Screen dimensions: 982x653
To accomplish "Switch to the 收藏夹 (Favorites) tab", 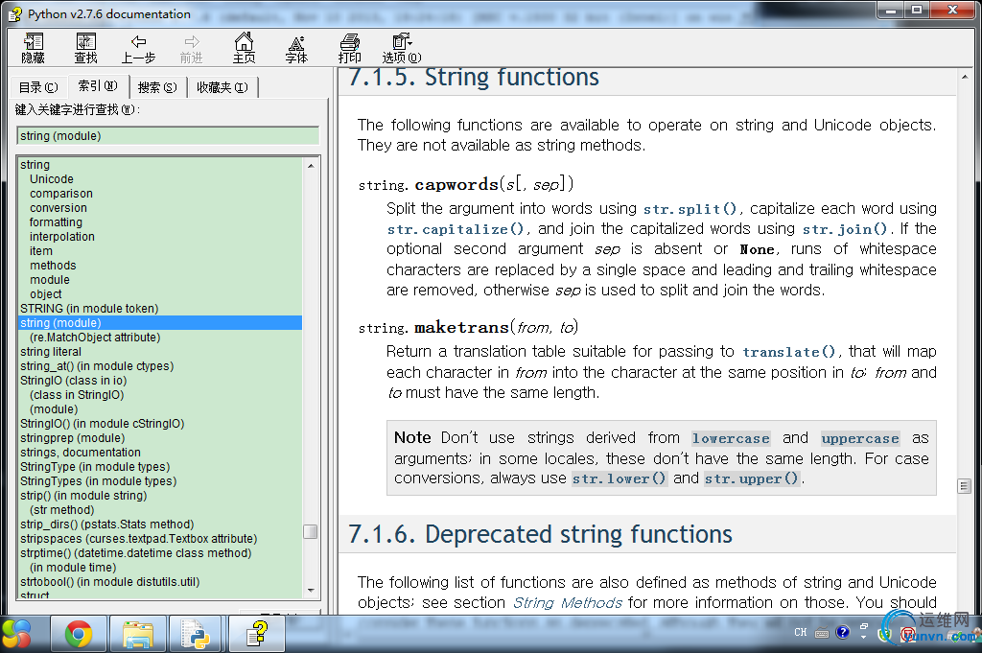I will [222, 87].
